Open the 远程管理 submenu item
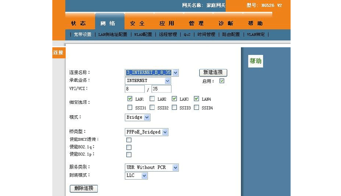This screenshot has height=196, width=341. pyautogui.click(x=168, y=34)
